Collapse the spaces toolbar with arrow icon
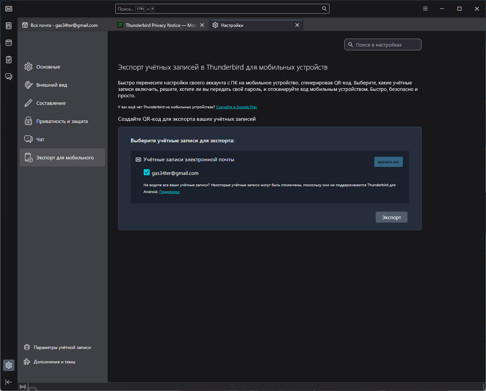The width and height of the screenshot is (486, 391). 9,382
